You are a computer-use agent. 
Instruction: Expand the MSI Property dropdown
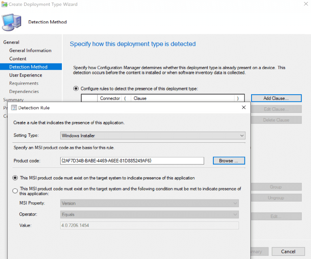149,203
